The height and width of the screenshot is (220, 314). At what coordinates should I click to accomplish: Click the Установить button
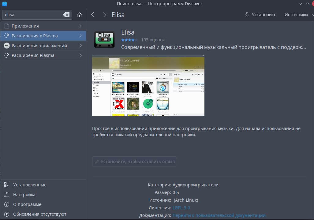(x=260, y=15)
